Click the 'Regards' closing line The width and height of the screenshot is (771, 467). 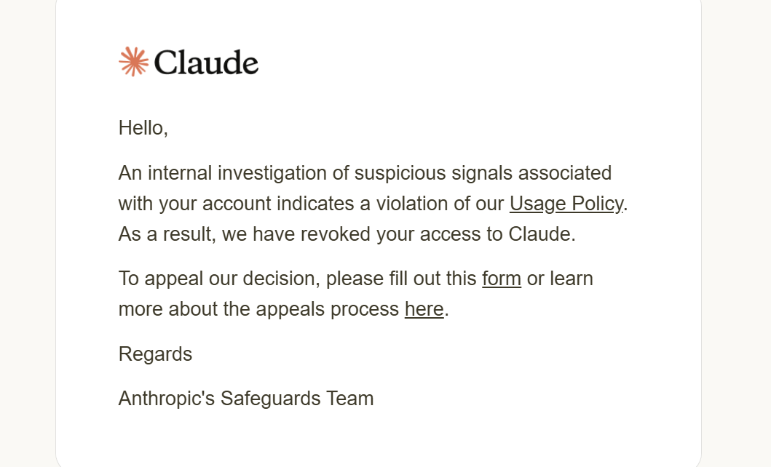click(x=155, y=354)
